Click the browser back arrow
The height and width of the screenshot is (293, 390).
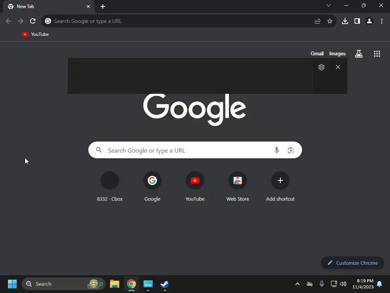click(x=8, y=21)
